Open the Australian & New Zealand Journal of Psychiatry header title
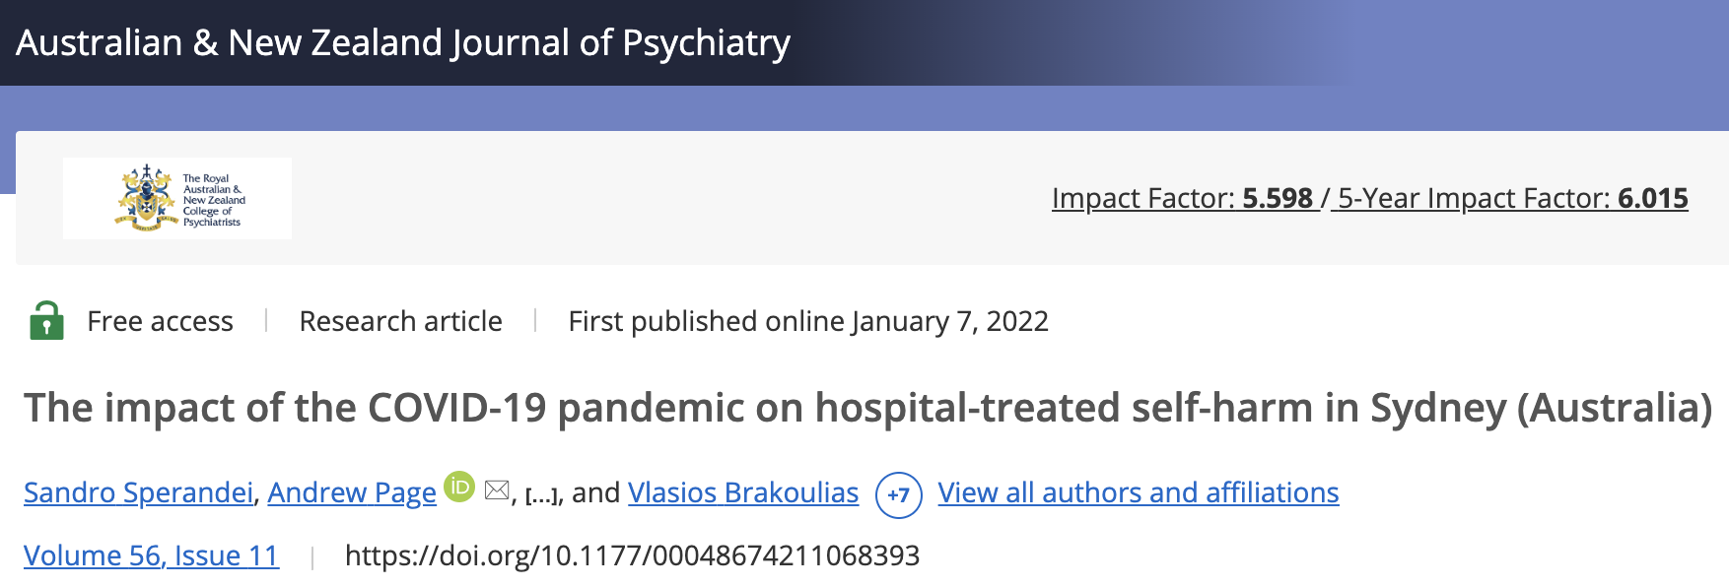 coord(403,42)
